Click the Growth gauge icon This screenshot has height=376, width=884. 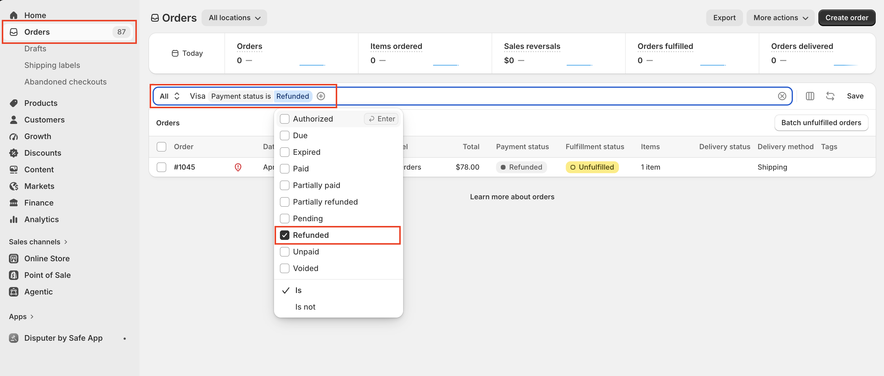click(x=14, y=136)
